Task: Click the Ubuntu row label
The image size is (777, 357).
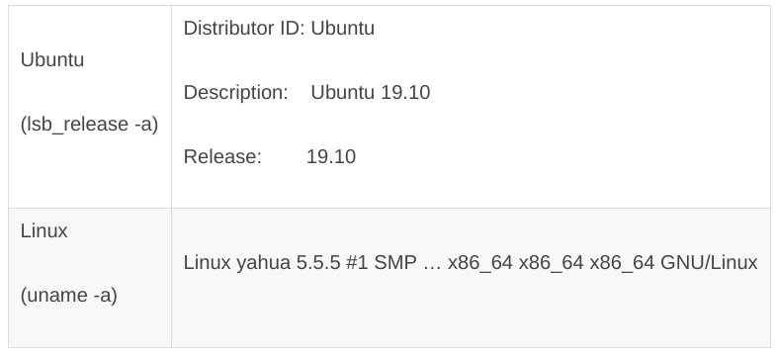Action: pos(52,60)
